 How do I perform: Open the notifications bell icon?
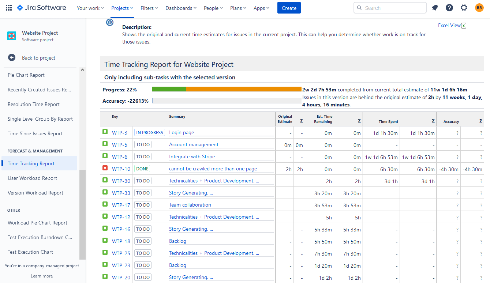click(435, 8)
